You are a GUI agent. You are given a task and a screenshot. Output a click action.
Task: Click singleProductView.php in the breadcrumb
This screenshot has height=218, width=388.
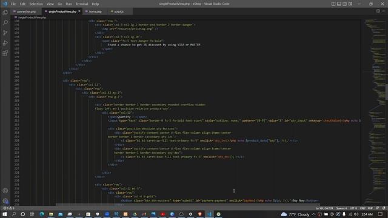click(x=32, y=18)
